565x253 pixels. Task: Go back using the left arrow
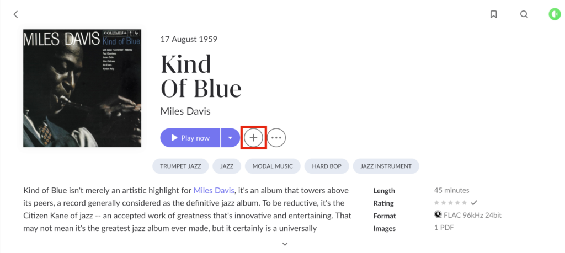15,14
